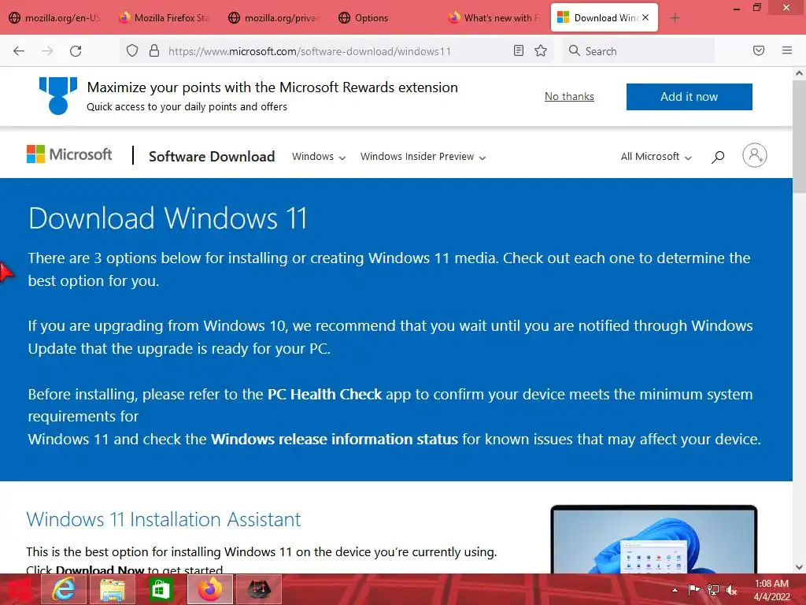Image resolution: width=806 pixels, height=605 pixels.
Task: Open File Explorer from the taskbar
Action: click(112, 589)
